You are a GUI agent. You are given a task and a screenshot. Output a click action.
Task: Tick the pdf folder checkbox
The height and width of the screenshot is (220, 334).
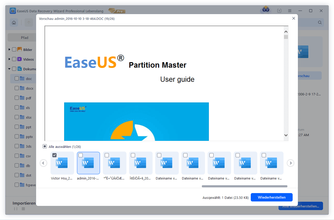pyautogui.click(x=17, y=98)
